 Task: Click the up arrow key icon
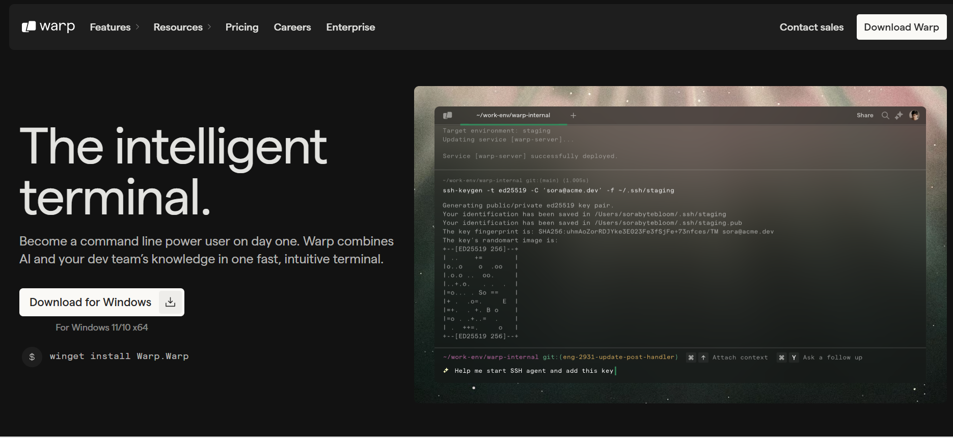[703, 358]
